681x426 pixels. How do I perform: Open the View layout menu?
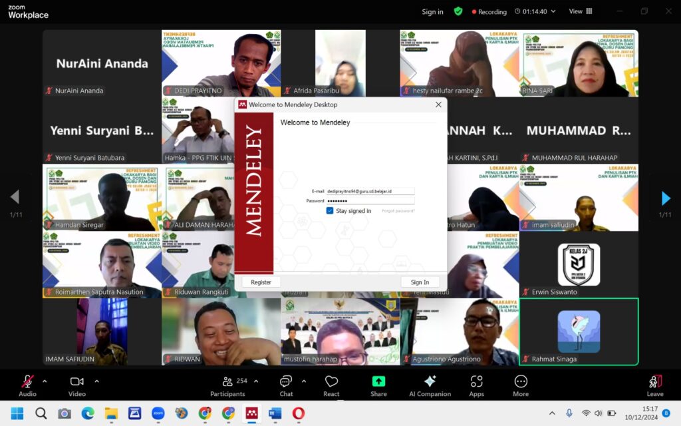[581, 11]
